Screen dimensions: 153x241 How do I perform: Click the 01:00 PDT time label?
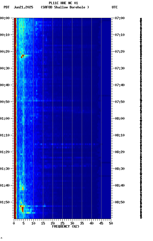[5, 119]
